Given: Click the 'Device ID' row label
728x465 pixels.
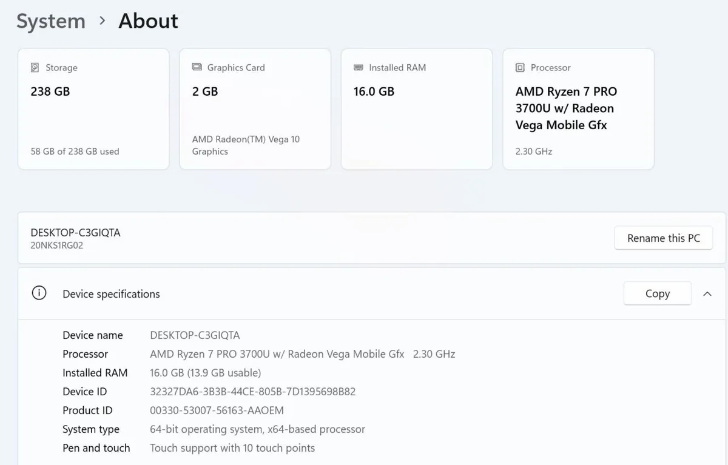Looking at the screenshot, I should (84, 392).
